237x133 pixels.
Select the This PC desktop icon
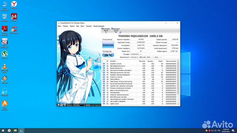point(5,6)
